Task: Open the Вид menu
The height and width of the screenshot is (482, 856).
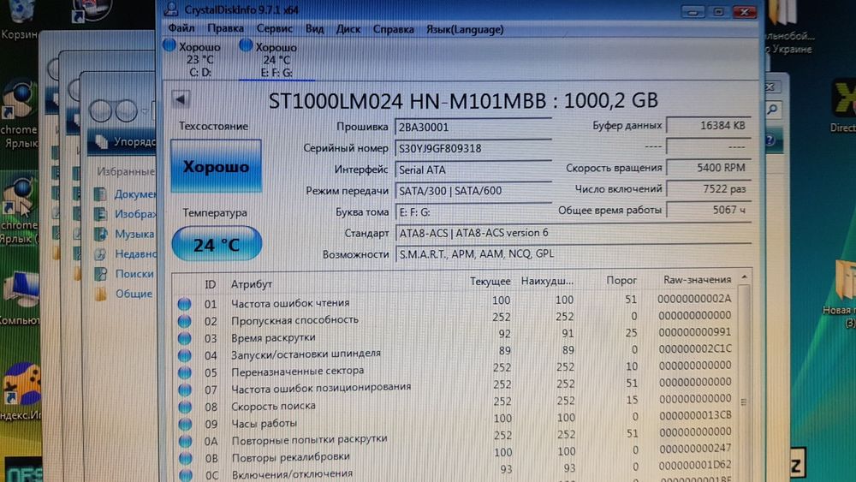Action: 314,29
